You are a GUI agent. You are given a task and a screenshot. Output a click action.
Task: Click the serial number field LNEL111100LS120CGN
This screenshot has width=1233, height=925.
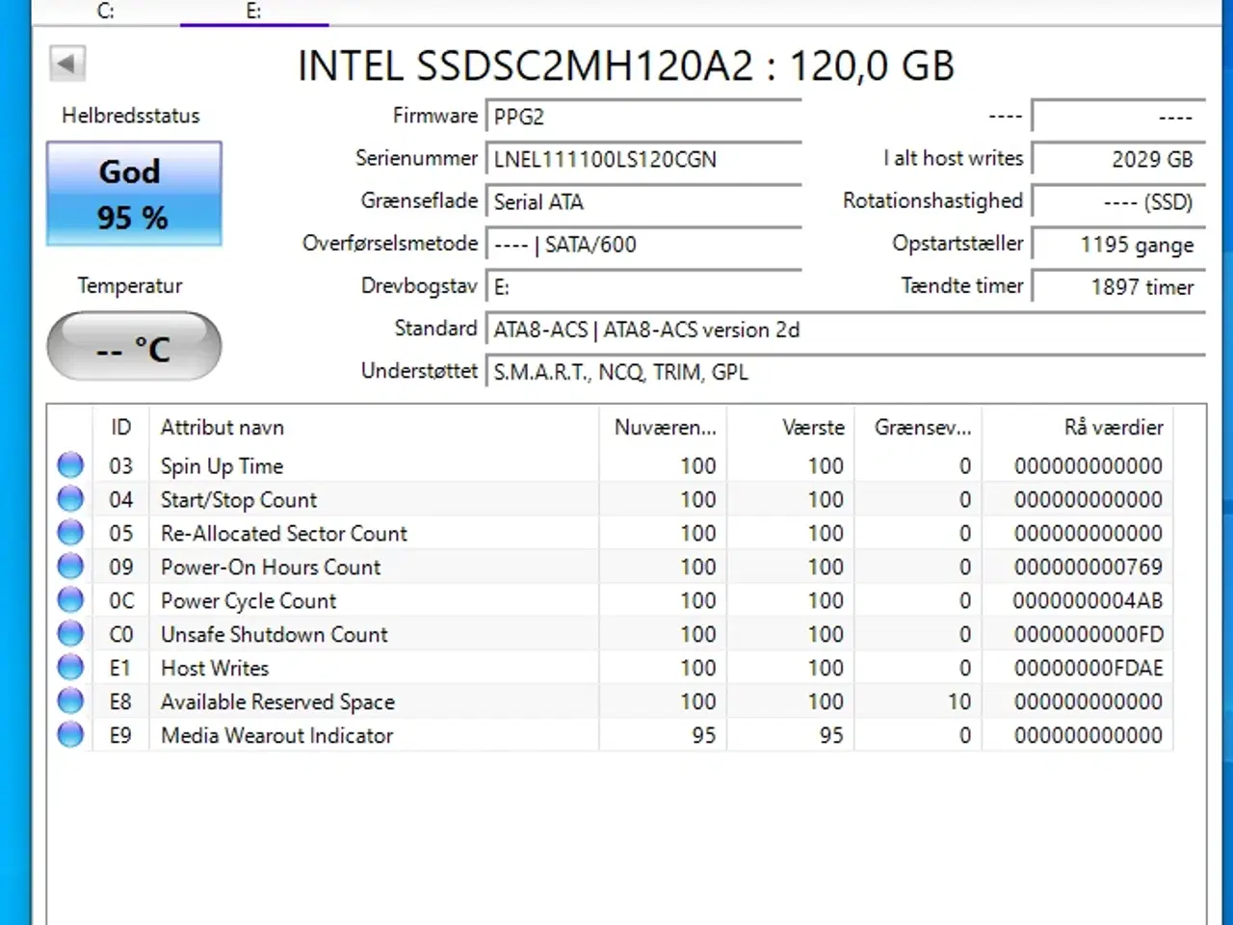tap(643, 159)
